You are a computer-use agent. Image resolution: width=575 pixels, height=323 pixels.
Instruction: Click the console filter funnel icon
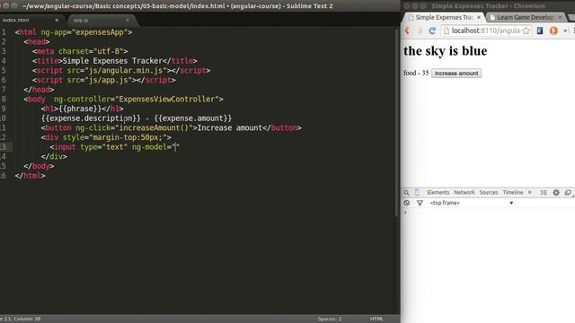[x=420, y=203]
